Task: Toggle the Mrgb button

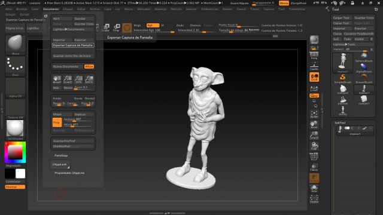Action: point(138,25)
